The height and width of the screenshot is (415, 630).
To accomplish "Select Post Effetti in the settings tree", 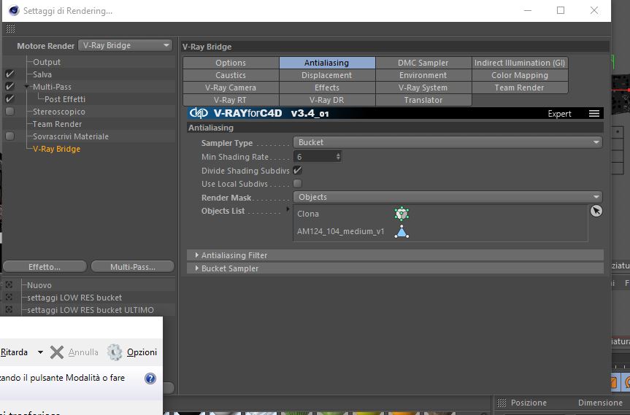I will coord(65,99).
